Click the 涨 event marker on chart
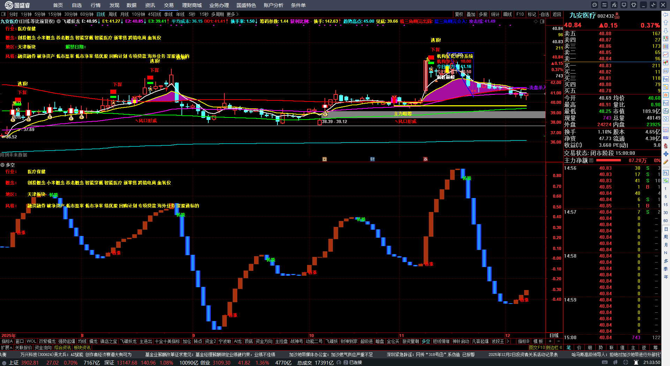This screenshot has height=366, width=670. click(x=425, y=159)
